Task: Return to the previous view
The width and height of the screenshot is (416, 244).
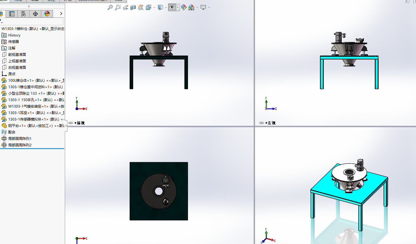Action: [125, 7]
